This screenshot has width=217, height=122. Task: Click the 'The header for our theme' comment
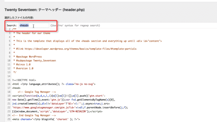[x=33, y=33]
